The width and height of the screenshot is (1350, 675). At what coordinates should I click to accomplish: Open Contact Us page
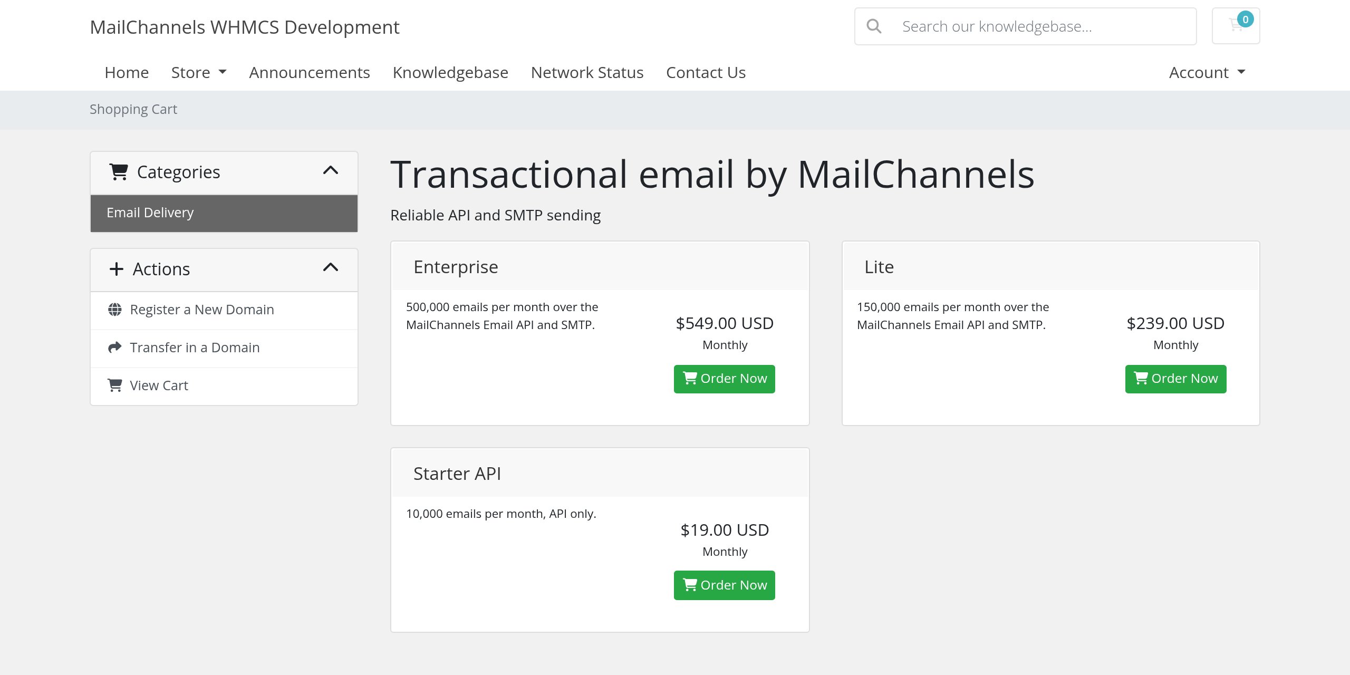click(x=706, y=72)
